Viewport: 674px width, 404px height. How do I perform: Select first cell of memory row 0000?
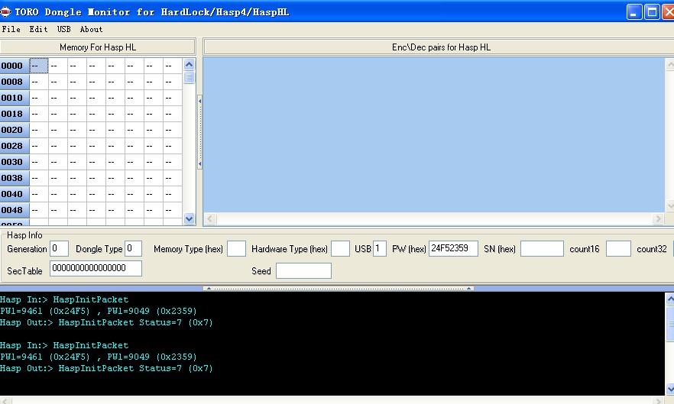click(39, 66)
